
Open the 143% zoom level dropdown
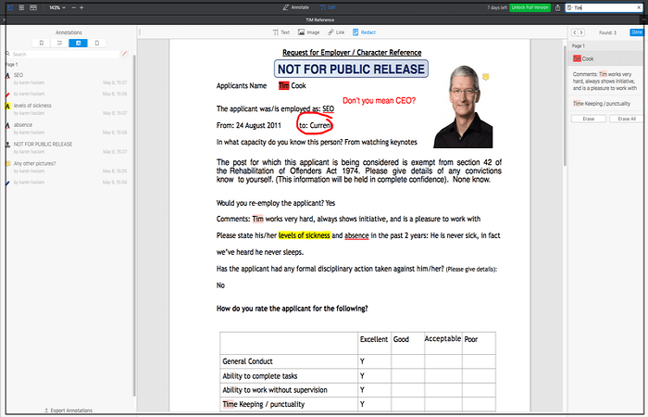click(57, 7)
